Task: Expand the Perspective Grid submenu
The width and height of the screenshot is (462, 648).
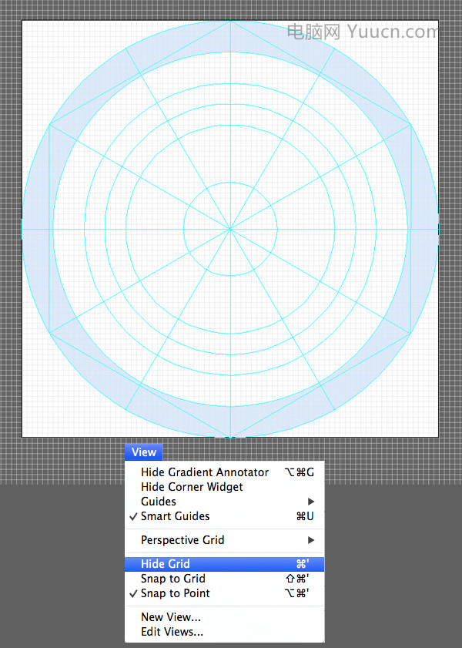Action: point(225,540)
